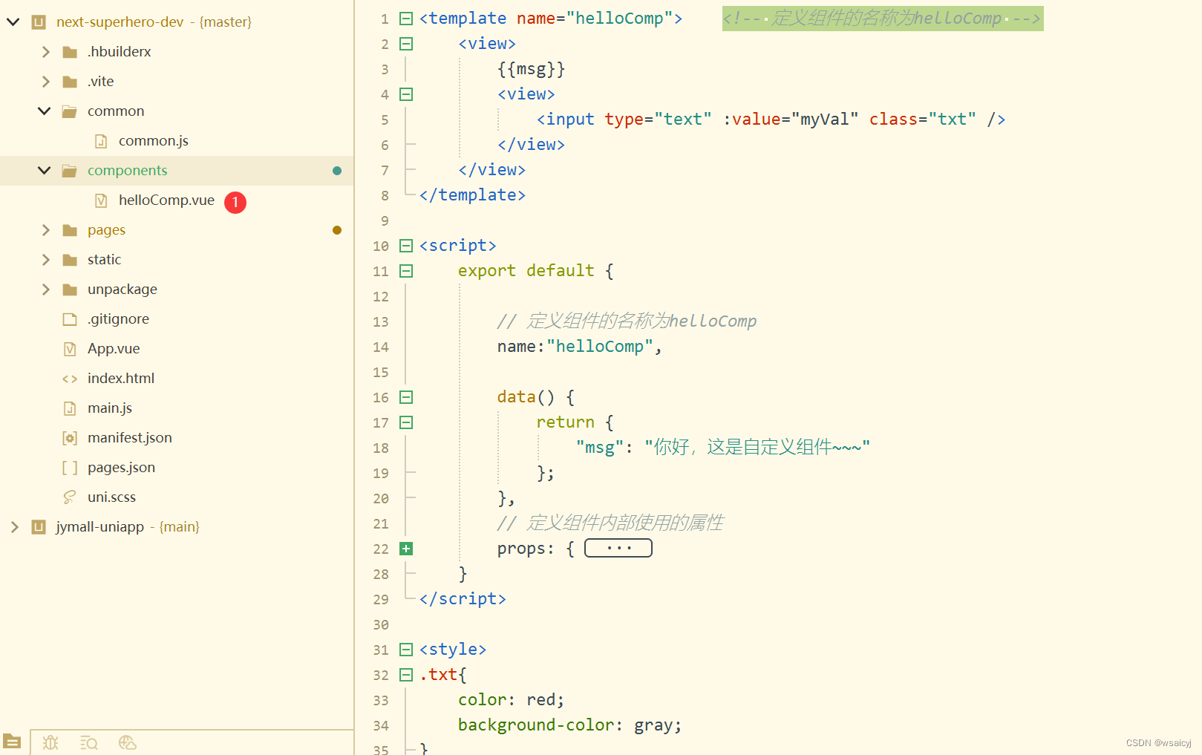Expand the pages folder chevron

(45, 230)
